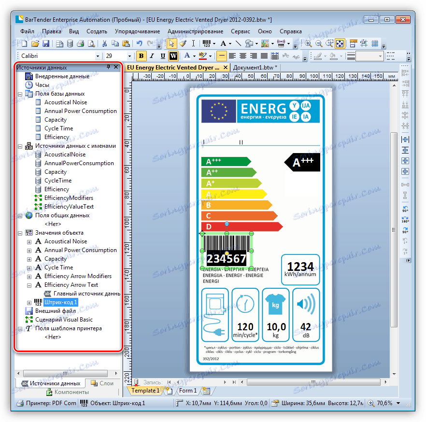Click the Undo arrow icon
The height and width of the screenshot is (422, 426).
(140, 44)
